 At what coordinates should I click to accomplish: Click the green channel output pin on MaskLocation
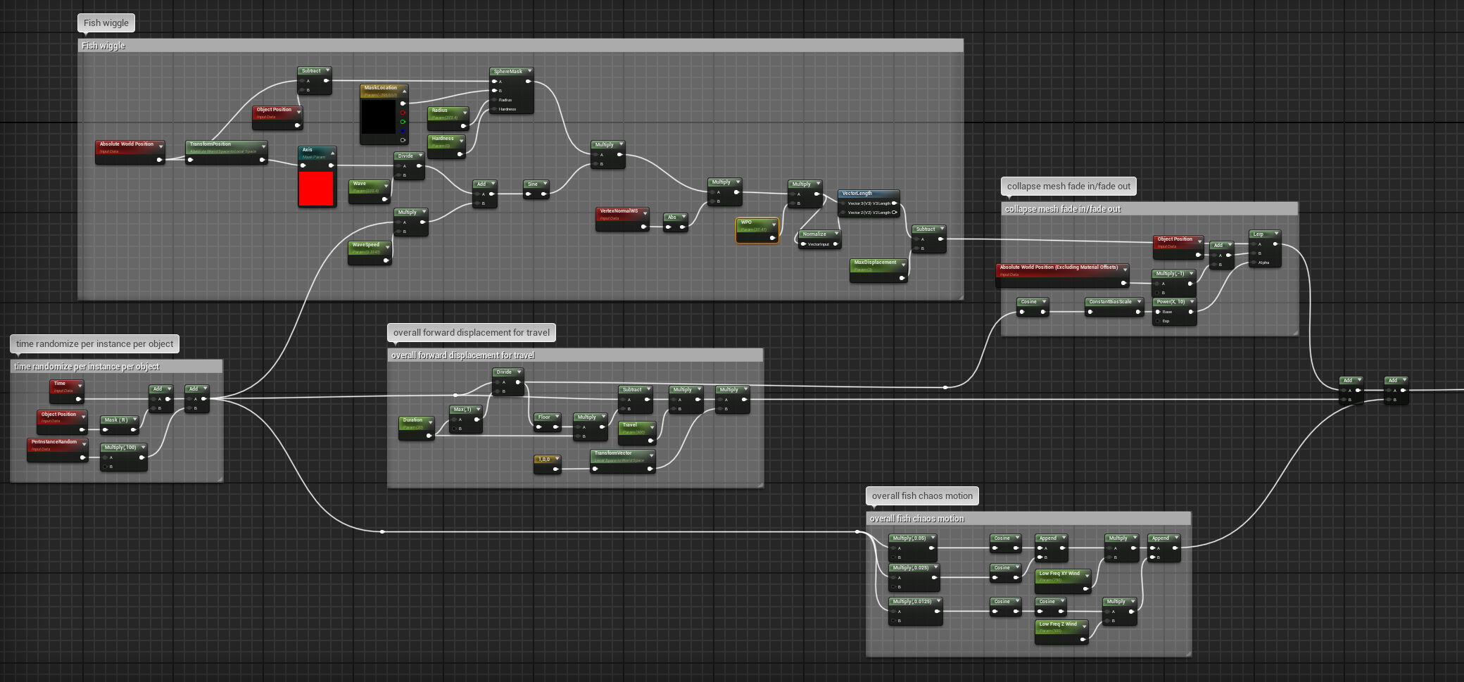[x=403, y=122]
